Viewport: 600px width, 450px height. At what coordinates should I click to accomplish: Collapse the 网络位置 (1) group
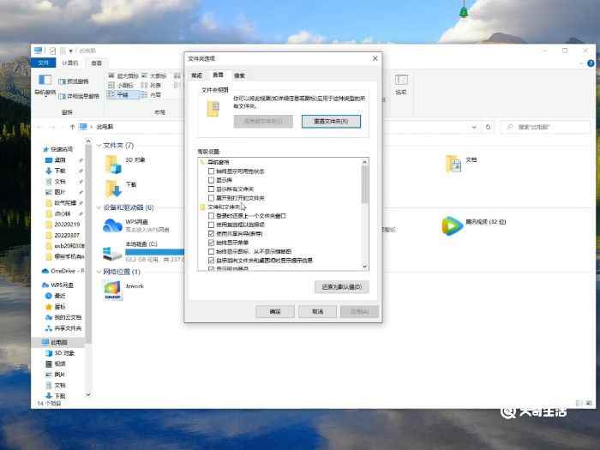tap(99, 272)
